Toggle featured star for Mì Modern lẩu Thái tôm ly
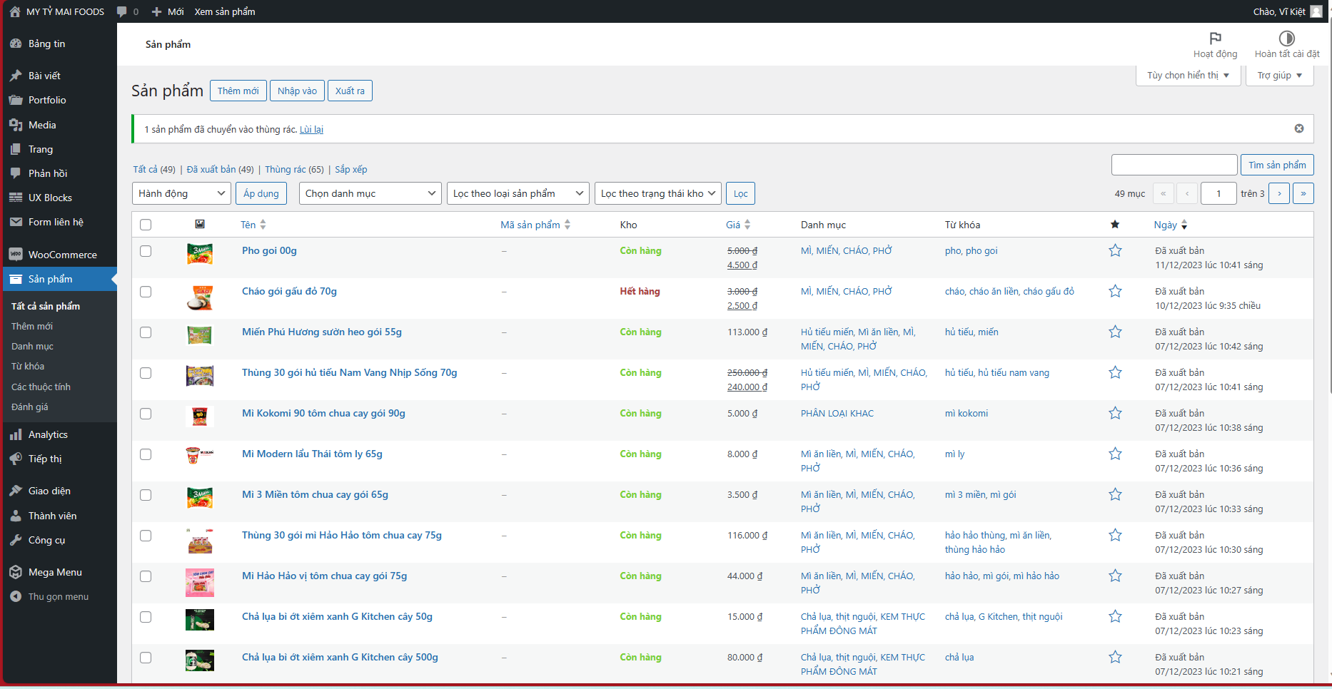The image size is (1332, 689). click(x=1115, y=454)
